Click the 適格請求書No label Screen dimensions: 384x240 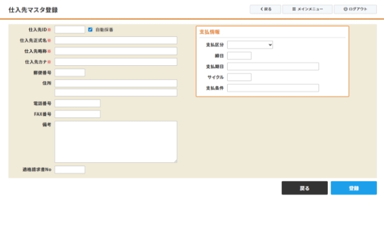point(37,170)
